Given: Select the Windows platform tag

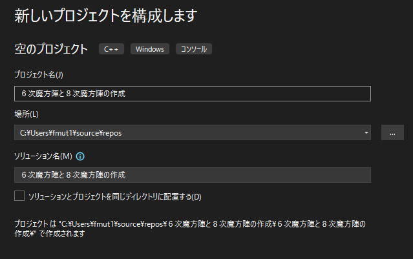Looking at the screenshot, I should pos(149,49).
